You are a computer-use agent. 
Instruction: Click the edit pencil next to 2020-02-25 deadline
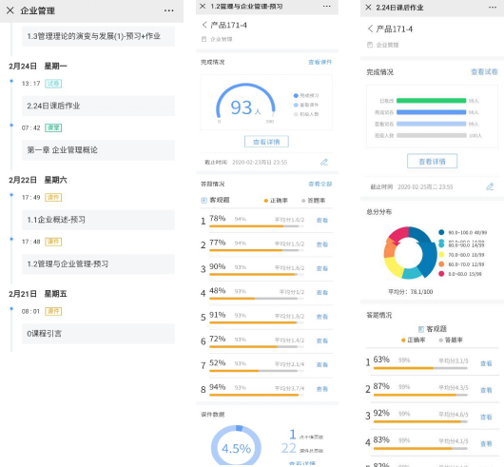(x=490, y=186)
